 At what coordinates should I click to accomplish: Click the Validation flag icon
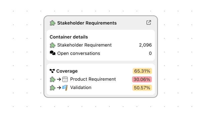coord(65,88)
